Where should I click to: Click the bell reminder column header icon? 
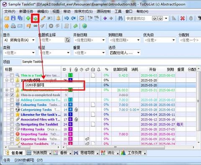[x=99, y=70]
